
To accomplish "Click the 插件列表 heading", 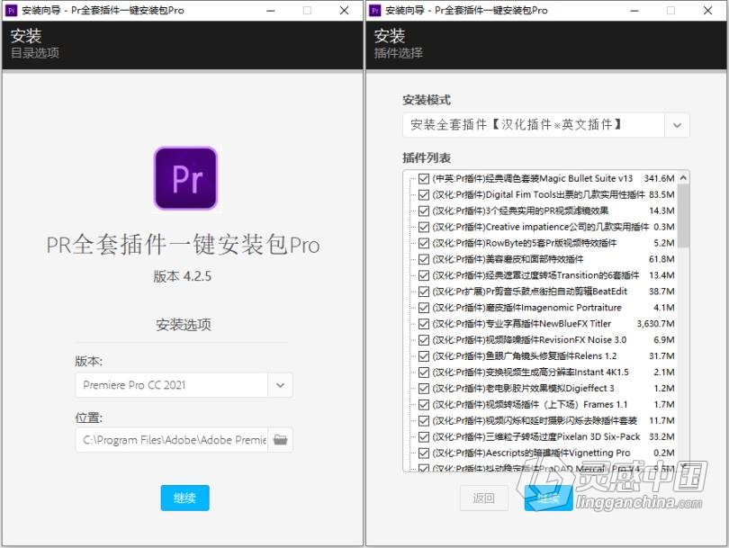I will 427,158.
